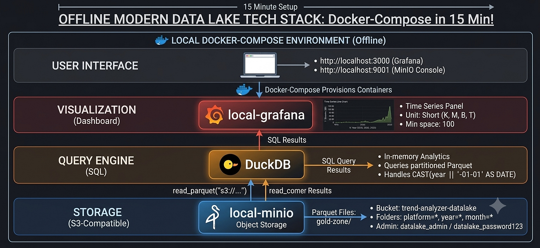The height and width of the screenshot is (248, 540).
Task: Open http://localhost:9001 (MinIO Console) link
Action: pyautogui.click(x=383, y=70)
